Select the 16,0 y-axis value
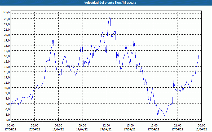The height and width of the screenshot is (132, 212). [x=7, y=56]
